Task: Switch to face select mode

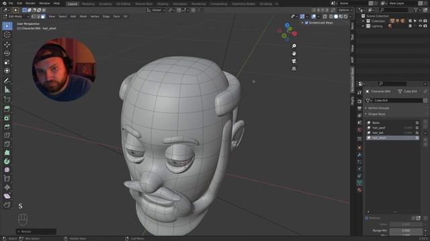Action: tap(43, 17)
